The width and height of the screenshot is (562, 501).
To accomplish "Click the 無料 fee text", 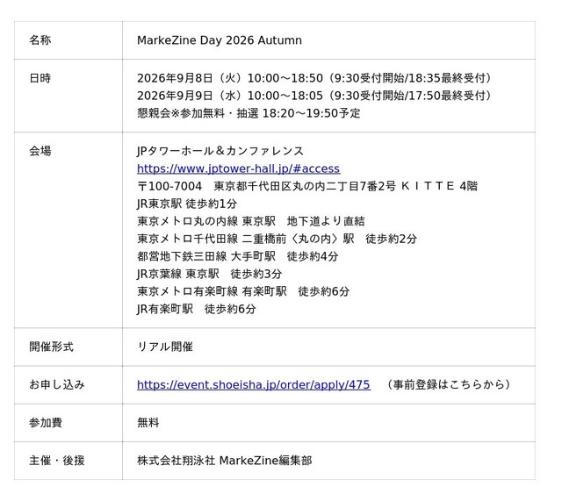I will [148, 423].
